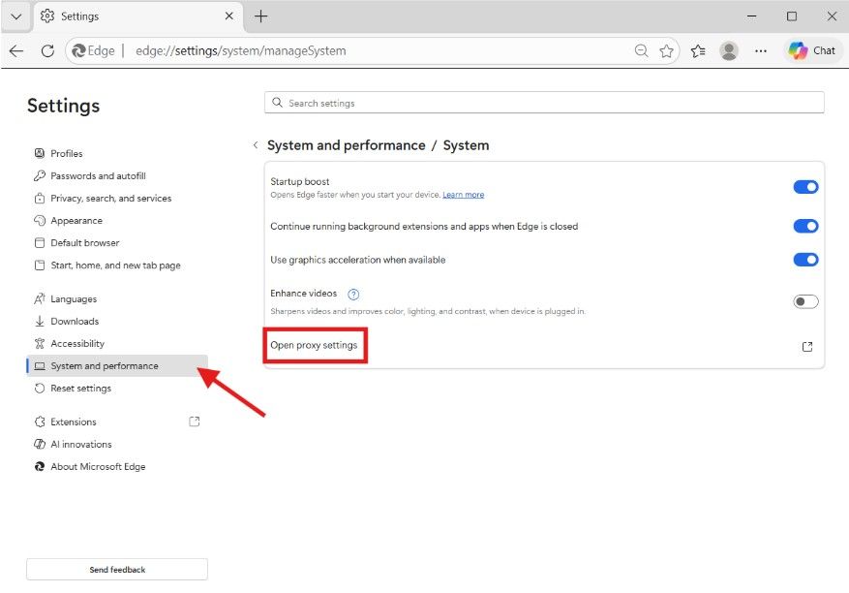
Task: Click the Send feedback button
Action: [x=117, y=569]
